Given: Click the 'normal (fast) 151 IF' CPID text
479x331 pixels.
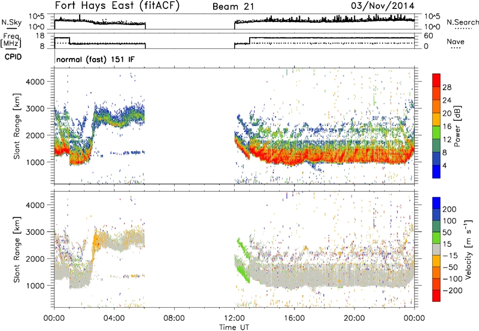Looking at the screenshot, I should pos(95,59).
